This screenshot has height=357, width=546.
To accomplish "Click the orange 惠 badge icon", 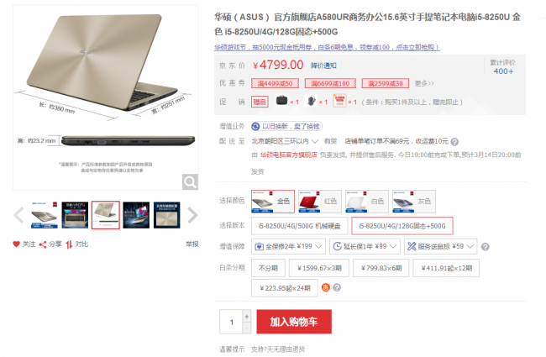I will coord(326,287).
